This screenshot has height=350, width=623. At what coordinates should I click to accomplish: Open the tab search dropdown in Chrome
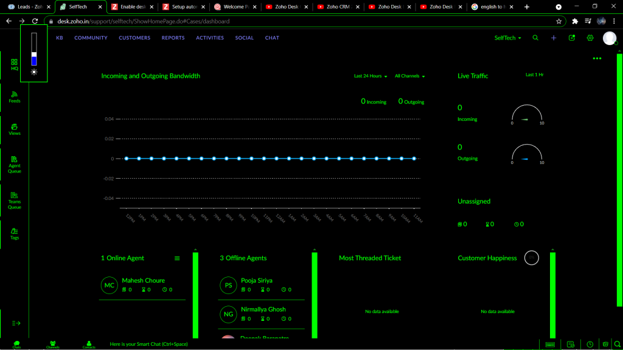559,7
